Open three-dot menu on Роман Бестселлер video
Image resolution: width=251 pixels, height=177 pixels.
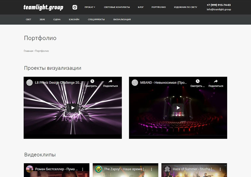83,169
